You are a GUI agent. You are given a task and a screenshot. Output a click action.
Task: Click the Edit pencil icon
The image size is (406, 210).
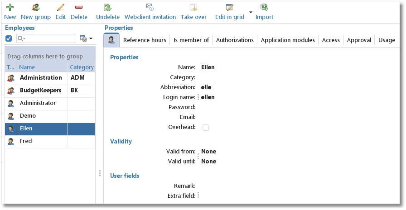tap(61, 7)
